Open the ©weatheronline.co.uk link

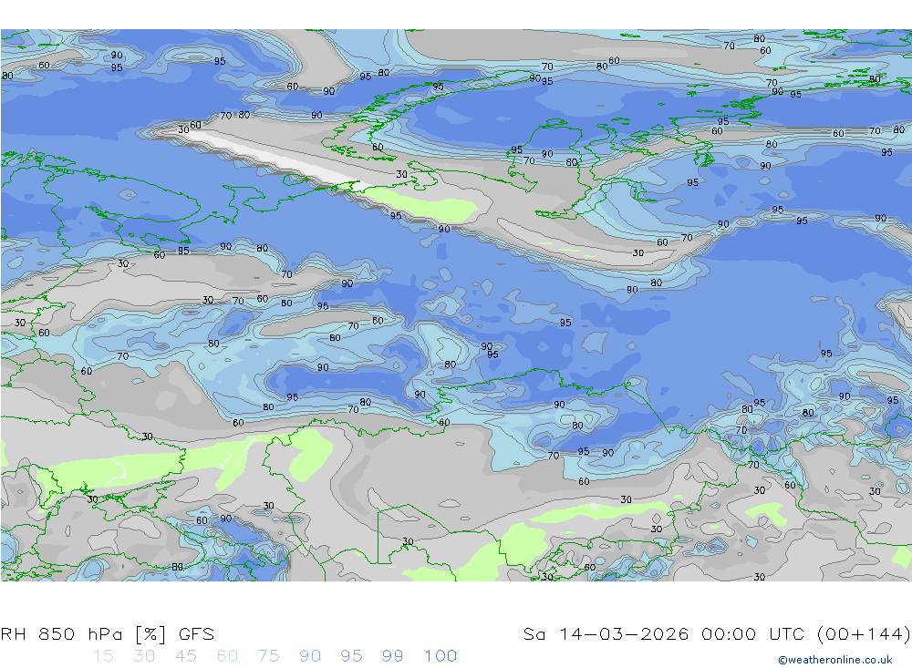click(x=835, y=660)
